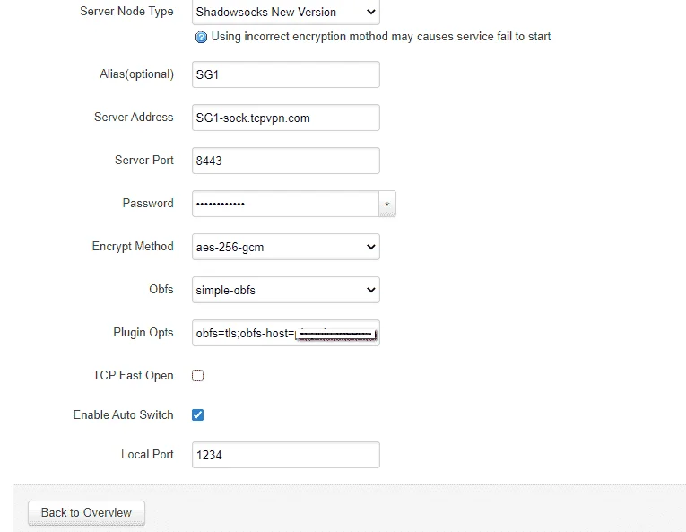686x532 pixels.
Task: Click into the Server Address input field
Action: (286, 118)
